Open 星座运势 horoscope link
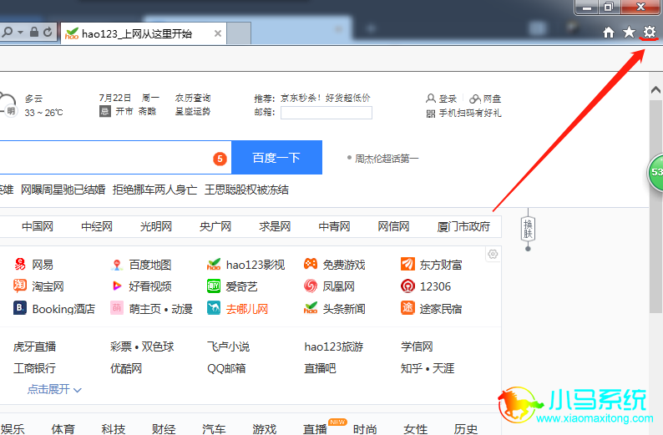Image resolution: width=663 pixels, height=435 pixels. coord(193,112)
